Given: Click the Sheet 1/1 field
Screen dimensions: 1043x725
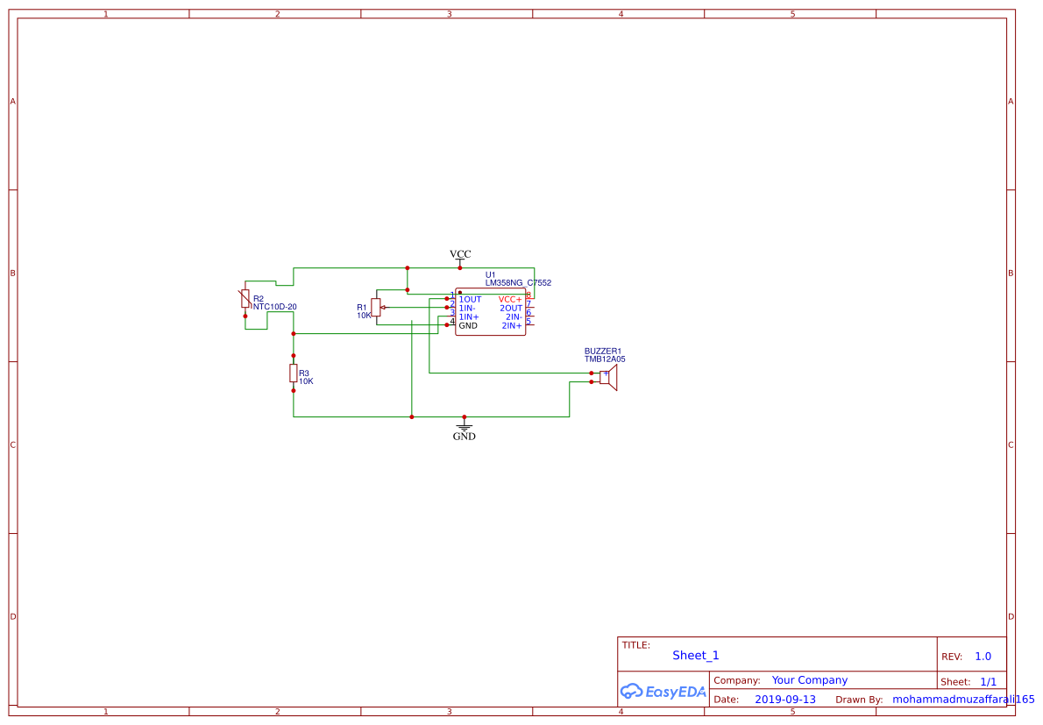Looking at the screenshot, I should (x=988, y=681).
